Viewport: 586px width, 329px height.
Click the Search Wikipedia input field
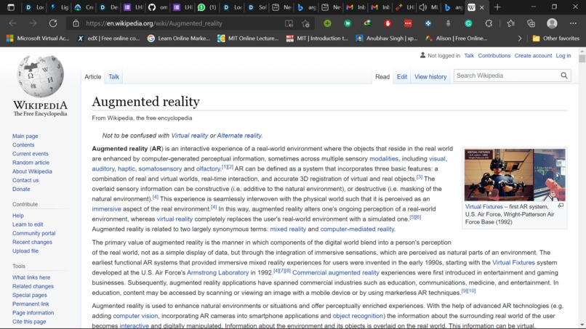(x=507, y=76)
